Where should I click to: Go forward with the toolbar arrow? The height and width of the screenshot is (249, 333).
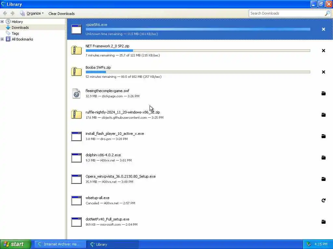point(13,13)
